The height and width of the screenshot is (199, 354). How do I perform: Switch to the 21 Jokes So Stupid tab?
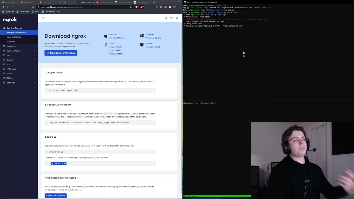pos(104,2)
